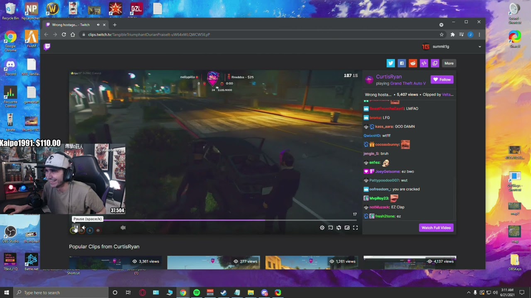
Task: Select OBS Studio desktop shortcut
Action: (10, 234)
